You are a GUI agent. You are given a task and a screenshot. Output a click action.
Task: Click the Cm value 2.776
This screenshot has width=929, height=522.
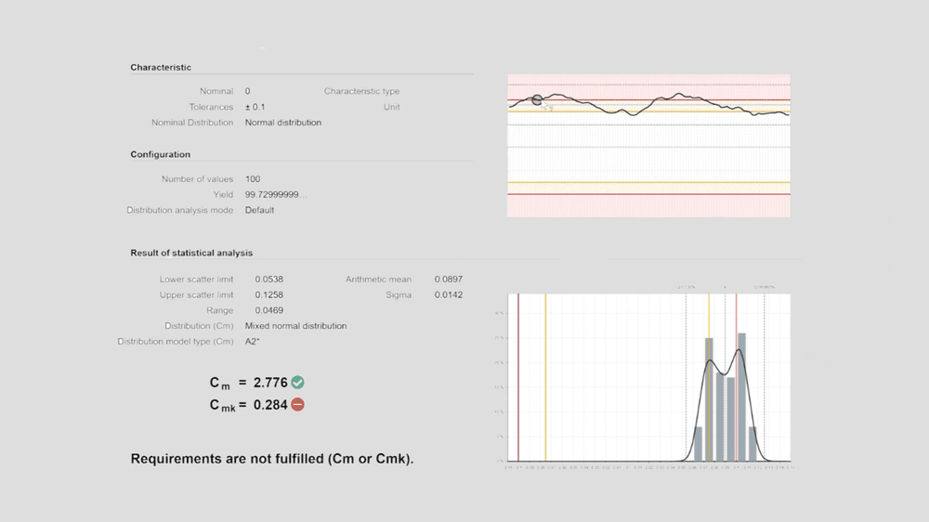pos(270,383)
